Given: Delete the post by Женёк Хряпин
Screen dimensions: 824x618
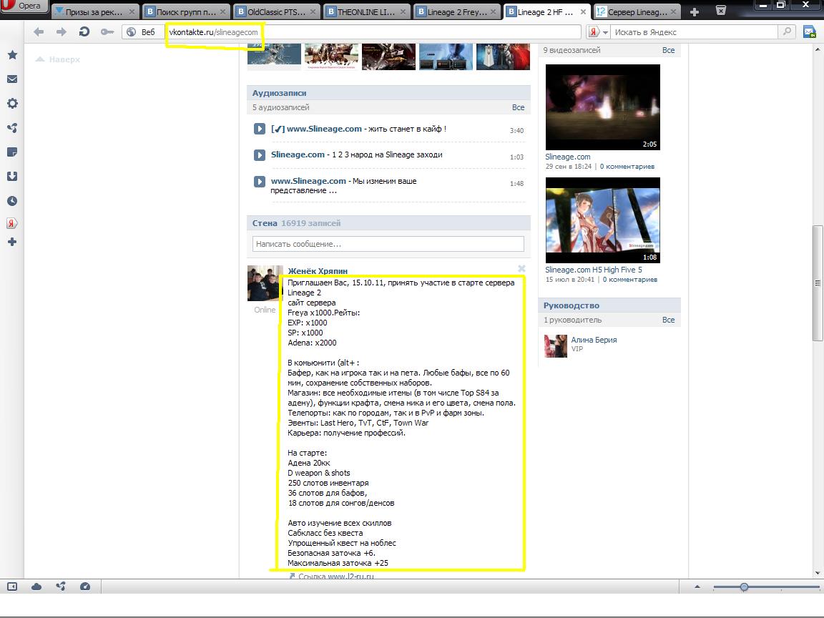Looking at the screenshot, I should (521, 268).
